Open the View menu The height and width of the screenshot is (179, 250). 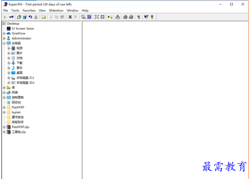[42, 11]
